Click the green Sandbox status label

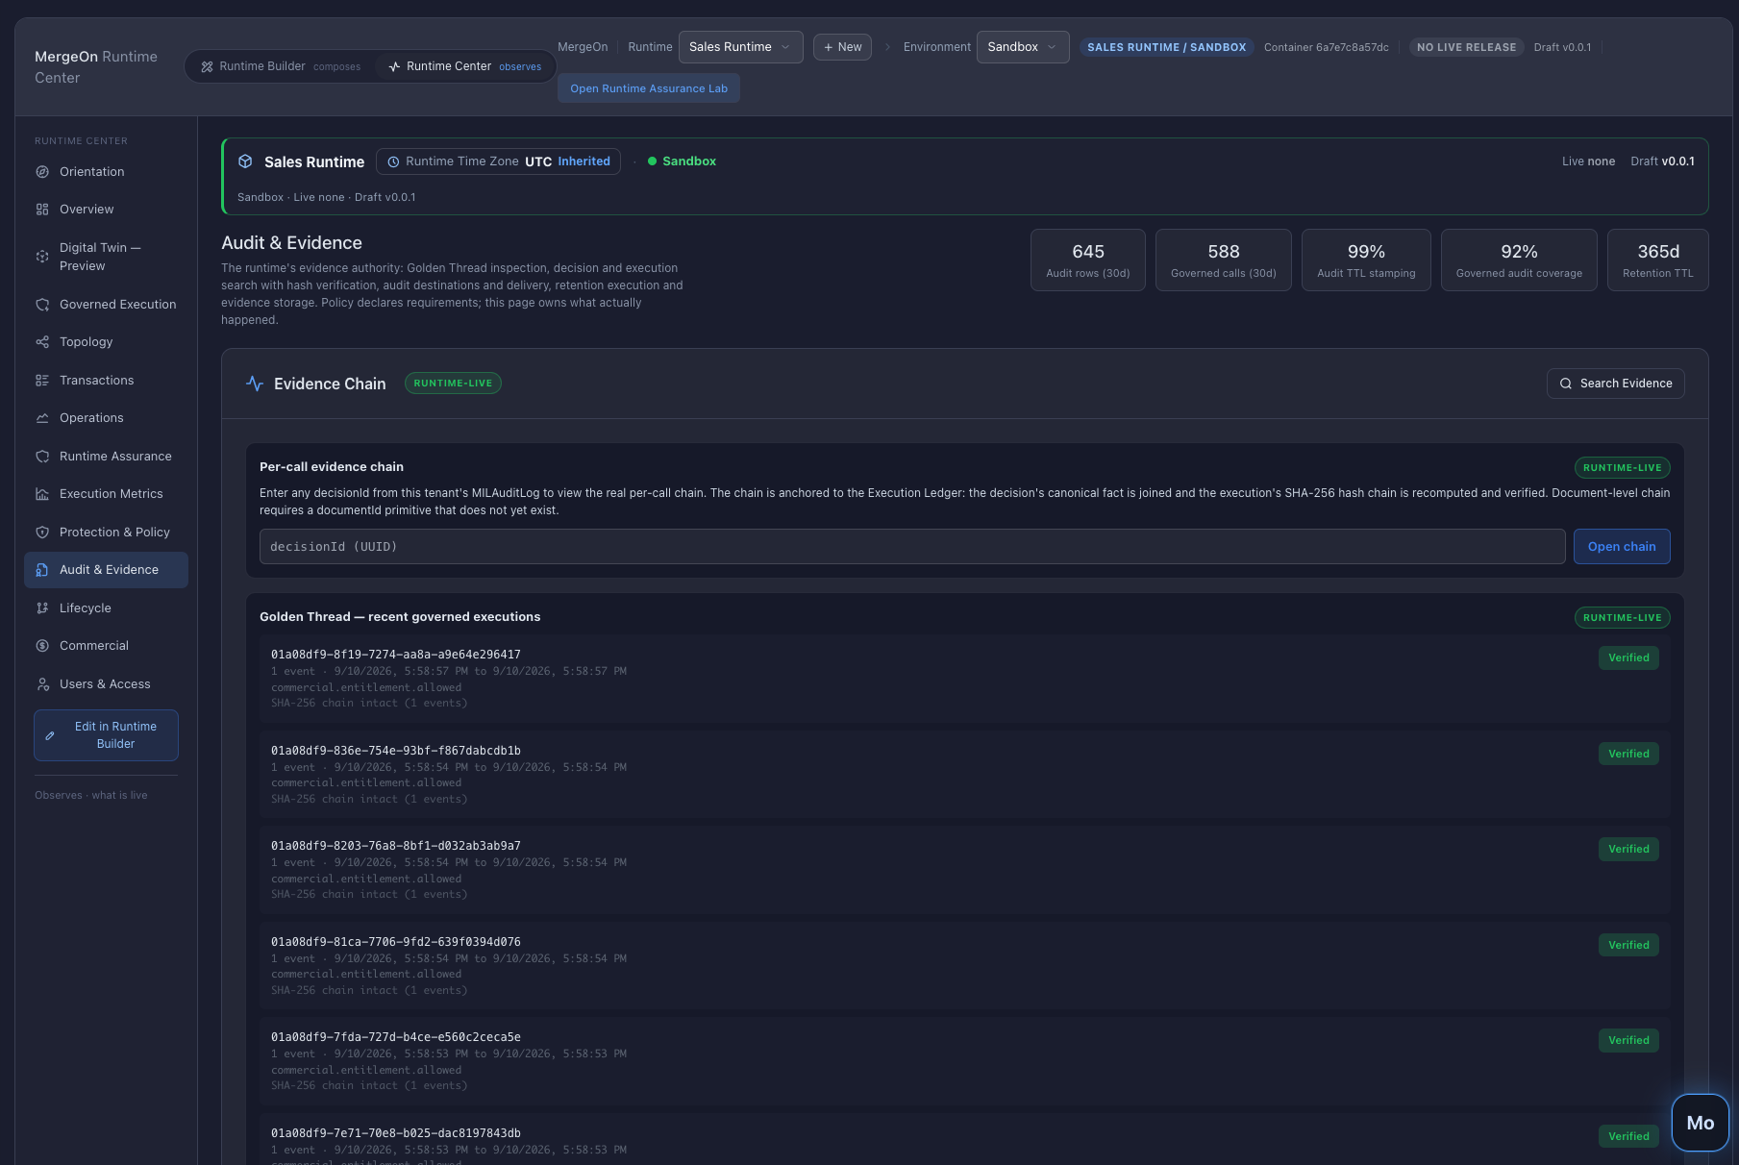coord(682,161)
